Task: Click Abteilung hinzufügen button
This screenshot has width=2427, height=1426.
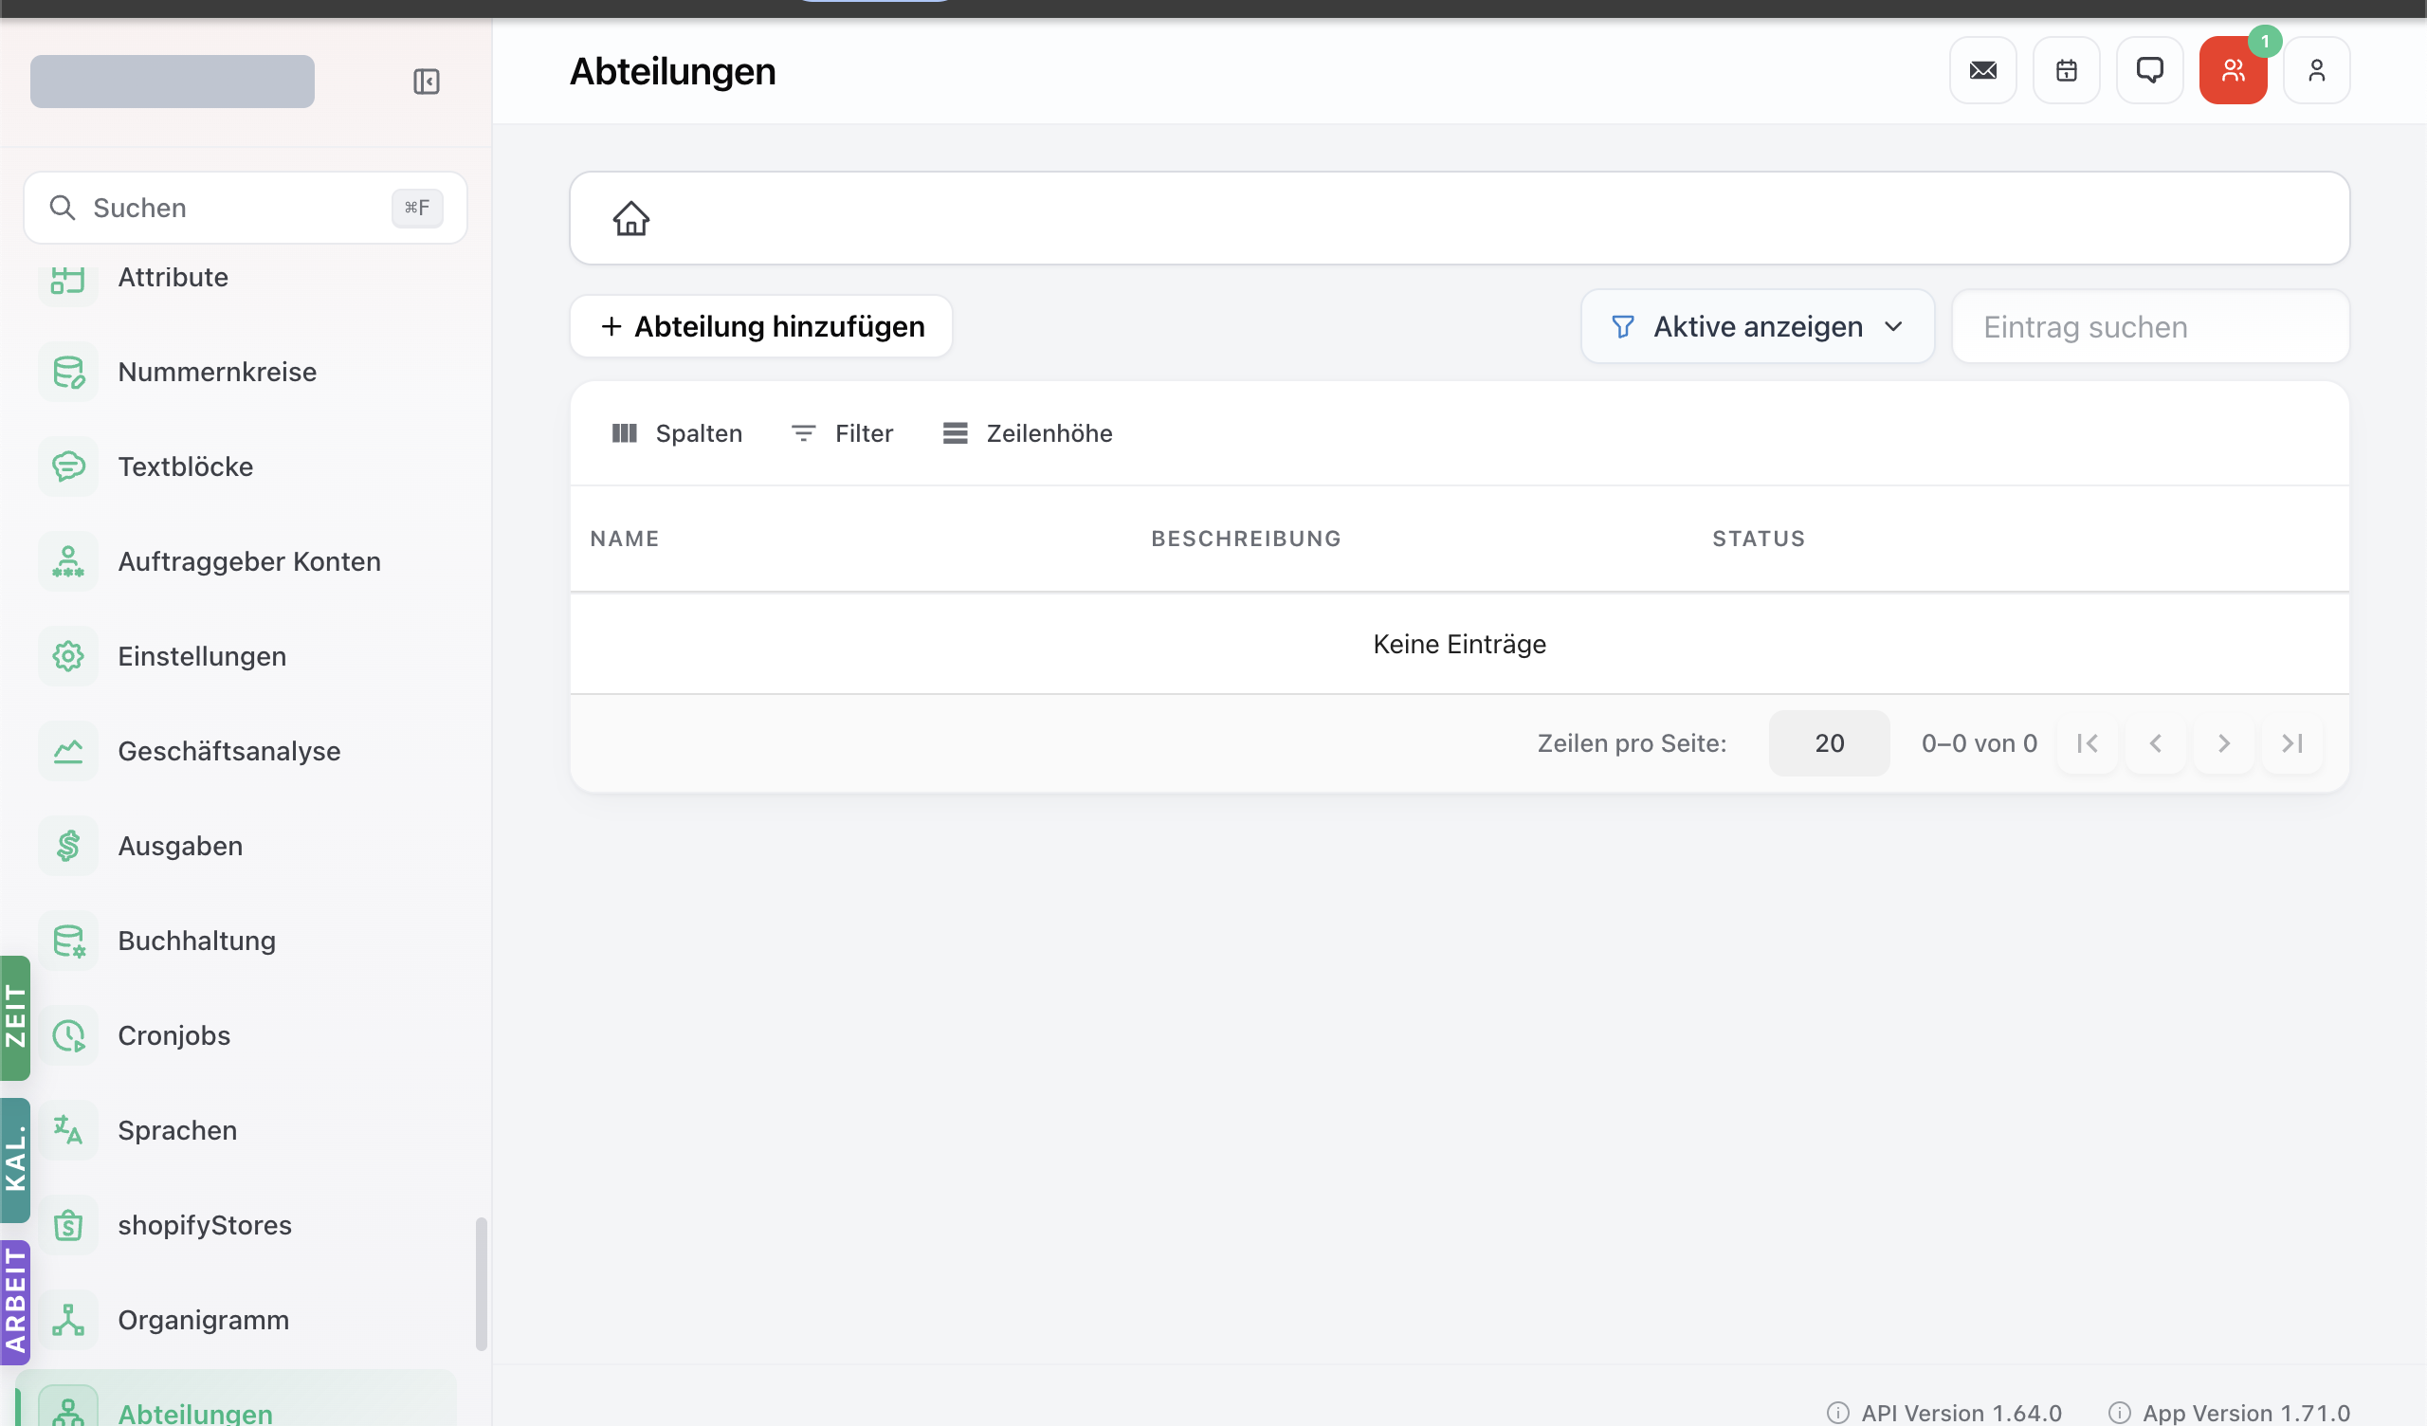Action: (x=761, y=326)
